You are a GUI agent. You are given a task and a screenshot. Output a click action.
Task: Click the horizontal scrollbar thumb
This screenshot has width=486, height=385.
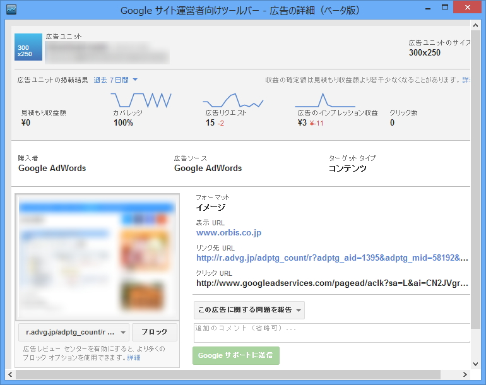point(228,374)
